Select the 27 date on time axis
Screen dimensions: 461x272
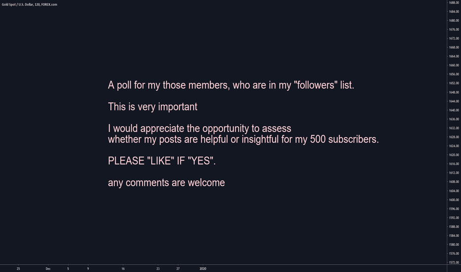[x=178, y=269]
